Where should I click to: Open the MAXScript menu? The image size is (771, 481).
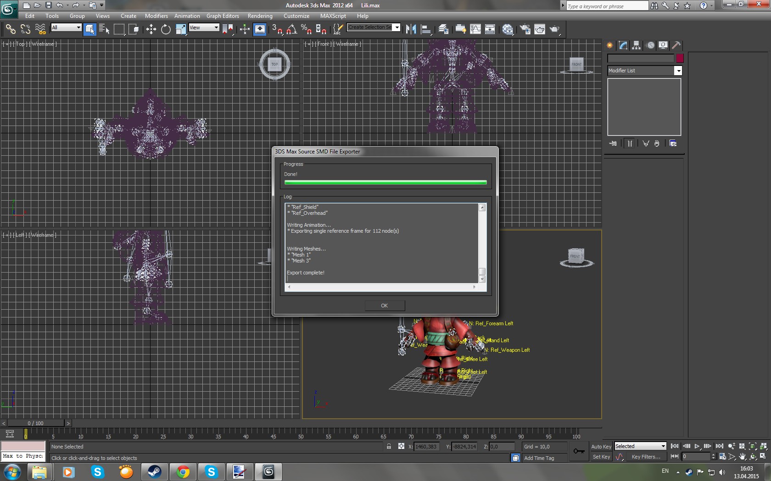333,16
